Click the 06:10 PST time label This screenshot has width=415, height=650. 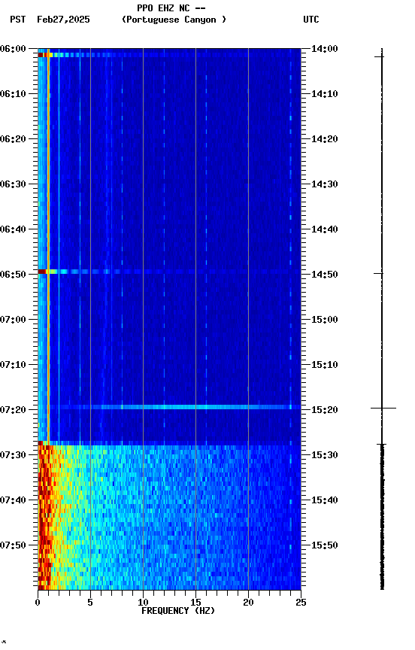[x=13, y=94]
